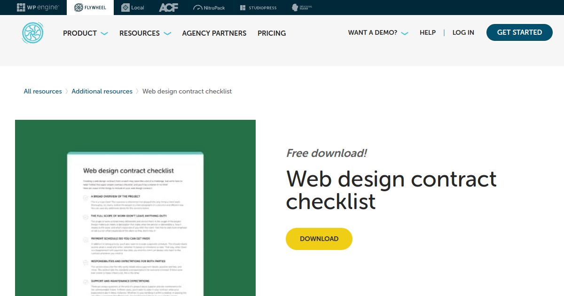Expand the Product dropdown chevron
The height and width of the screenshot is (296, 564).
pos(104,33)
